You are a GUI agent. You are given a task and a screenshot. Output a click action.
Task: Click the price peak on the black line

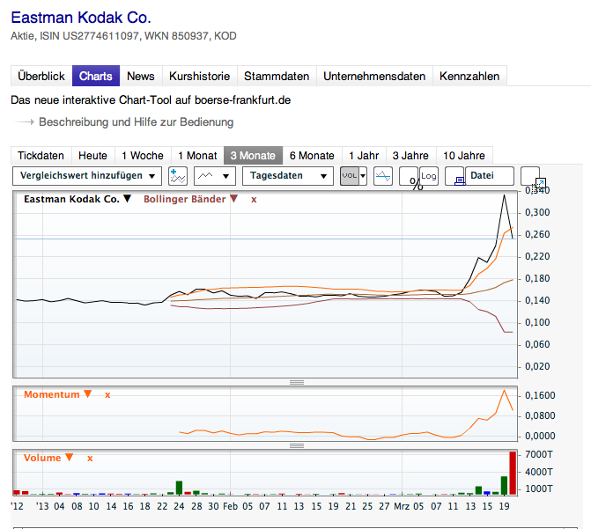pyautogui.click(x=504, y=195)
